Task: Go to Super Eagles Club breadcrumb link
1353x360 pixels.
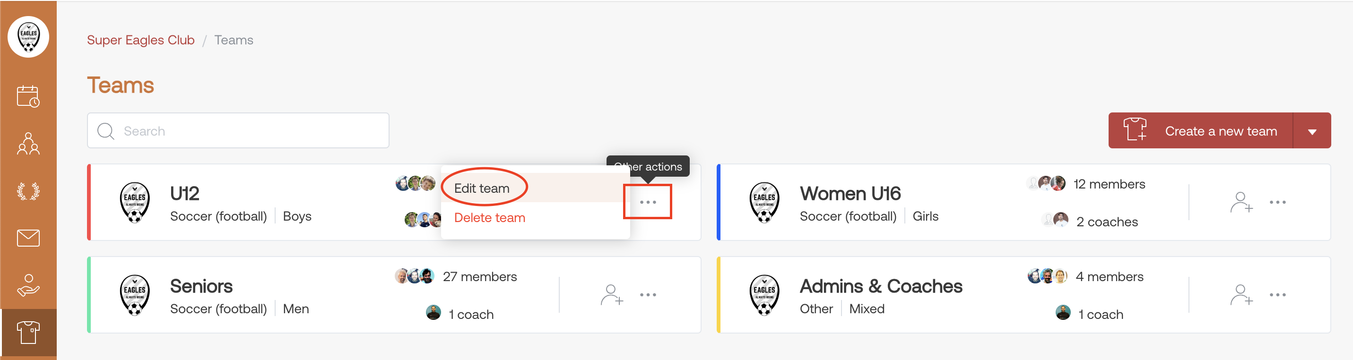Action: tap(141, 40)
